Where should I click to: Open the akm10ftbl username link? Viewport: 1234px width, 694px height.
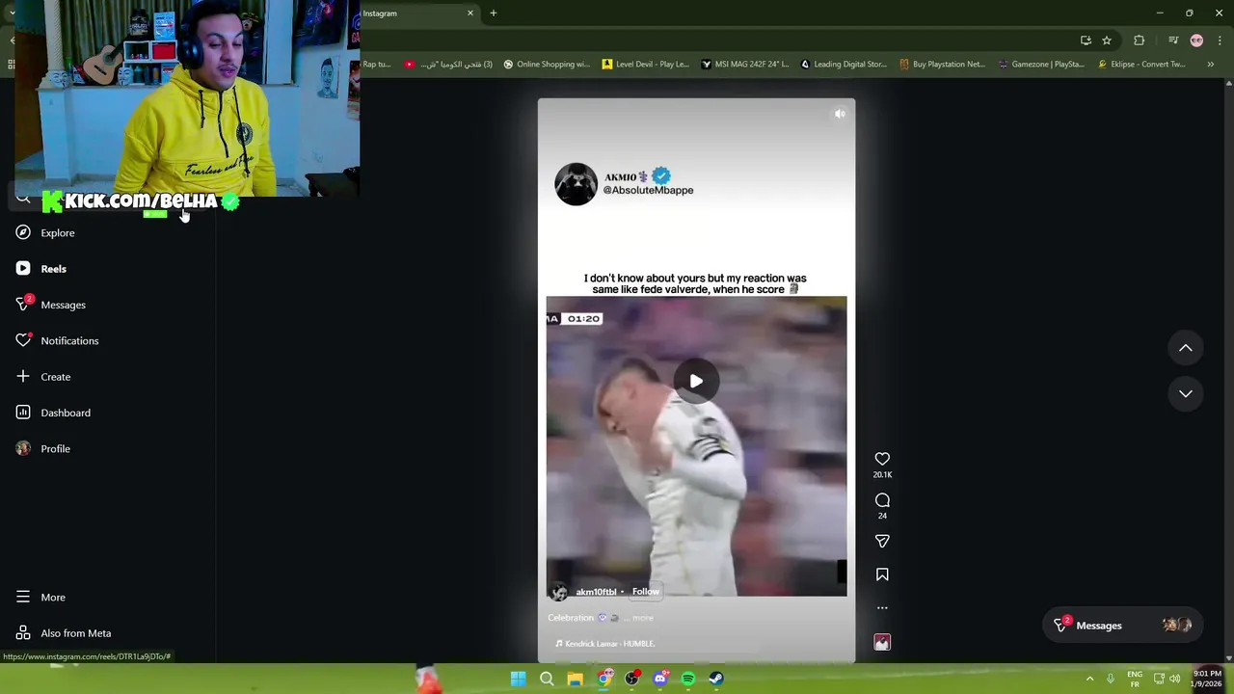coord(596,592)
